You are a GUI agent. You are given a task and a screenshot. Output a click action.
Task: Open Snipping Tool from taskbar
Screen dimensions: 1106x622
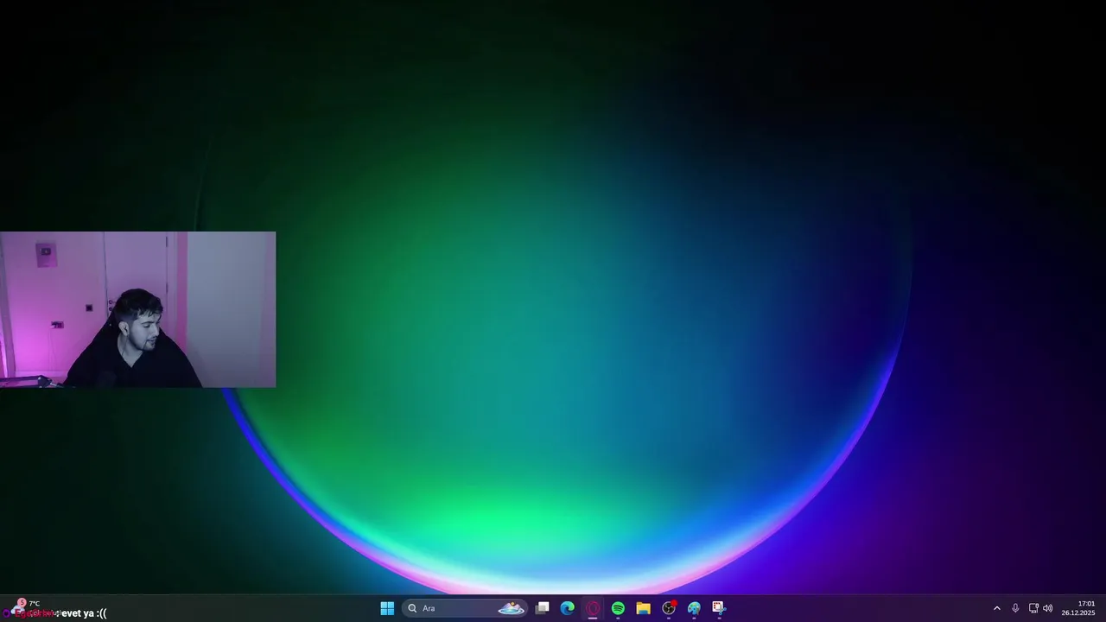[x=719, y=608]
